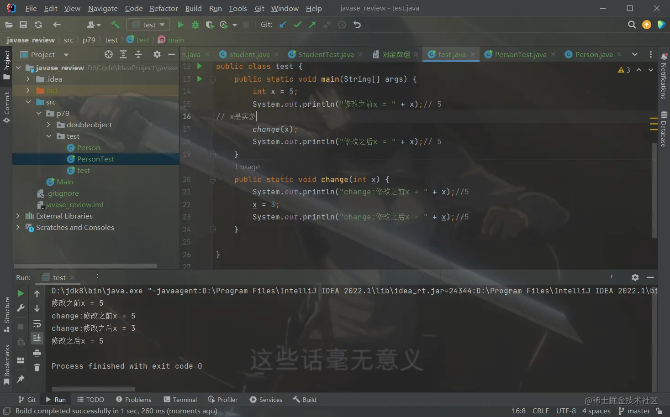Open Database side panel
670x417 pixels.
664,129
